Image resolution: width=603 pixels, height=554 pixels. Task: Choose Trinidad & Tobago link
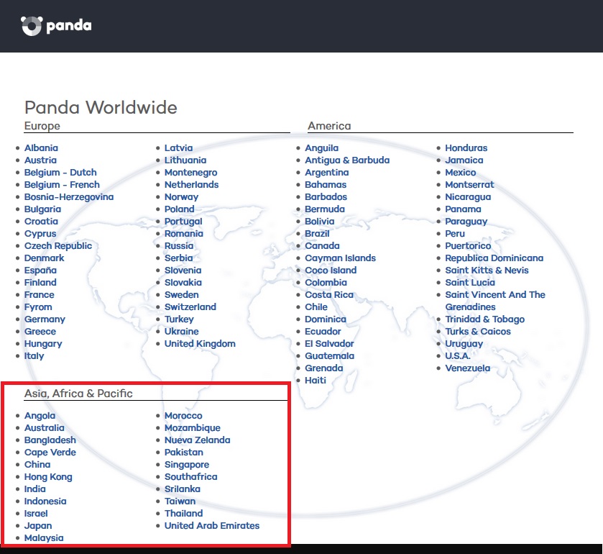485,319
